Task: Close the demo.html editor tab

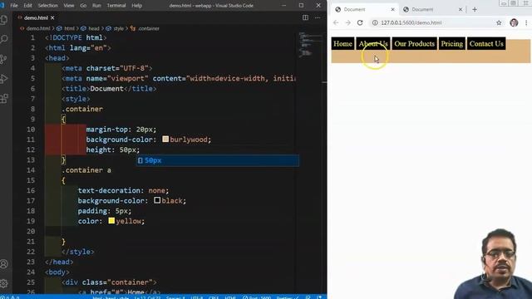Action: (52, 17)
